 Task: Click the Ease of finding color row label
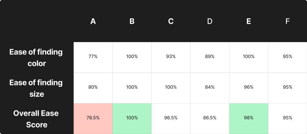click(x=37, y=58)
